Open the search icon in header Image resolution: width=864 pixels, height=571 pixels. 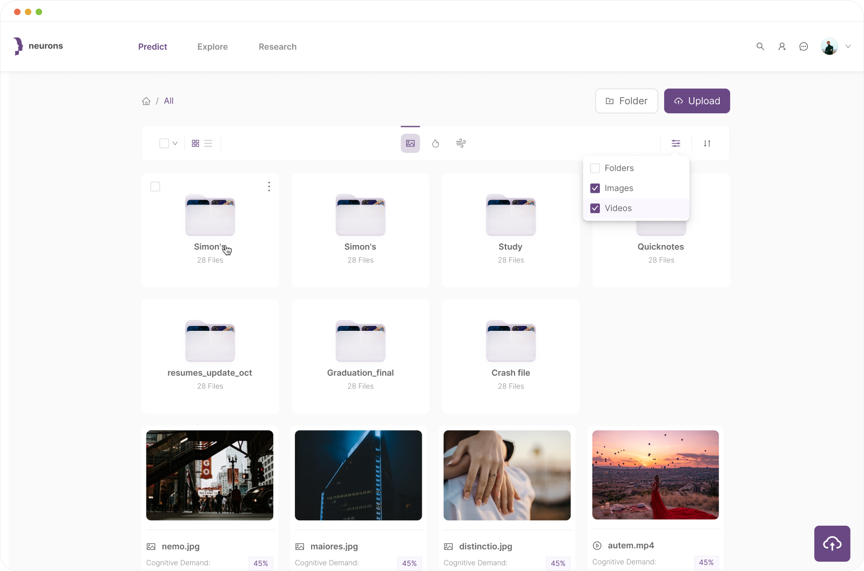(760, 46)
